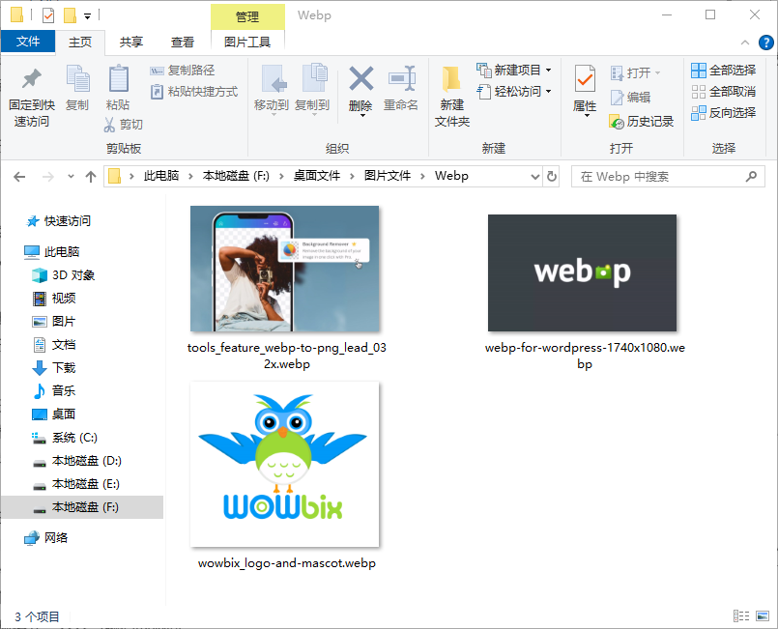This screenshot has width=778, height=629.
Task: Open the recent locations dropdown arrow
Action: point(71,177)
